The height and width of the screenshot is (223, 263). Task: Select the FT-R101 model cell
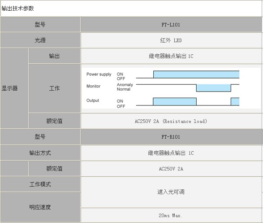171,137
